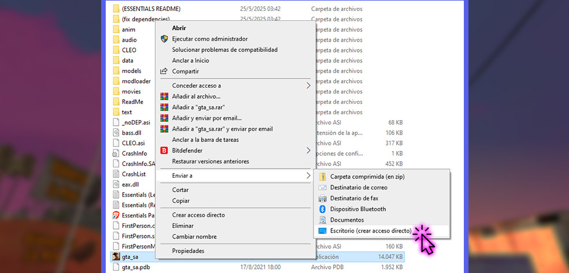Viewport: 569px width, 273px height.
Task: Click the fax icon for Destinatario de fax
Action: [x=322, y=199]
